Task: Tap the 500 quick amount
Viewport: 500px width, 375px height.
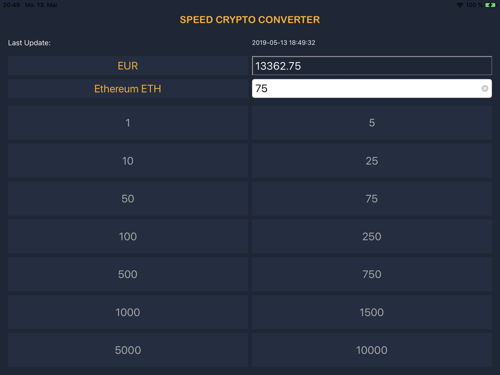Action: pyautogui.click(x=127, y=274)
